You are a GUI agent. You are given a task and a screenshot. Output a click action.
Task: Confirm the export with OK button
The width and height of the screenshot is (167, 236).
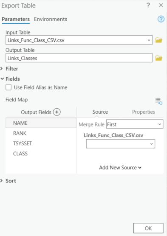(148, 228)
